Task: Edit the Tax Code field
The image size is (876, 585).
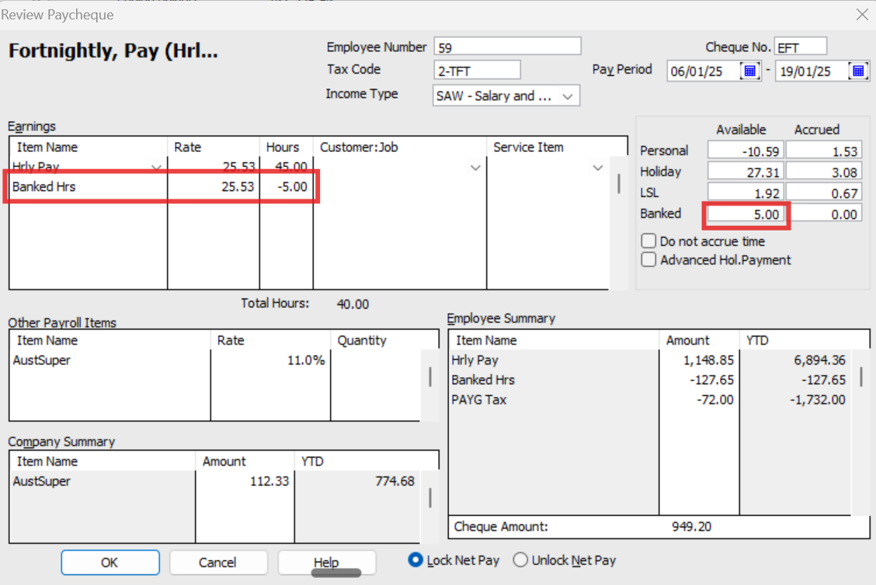Action: click(x=477, y=71)
